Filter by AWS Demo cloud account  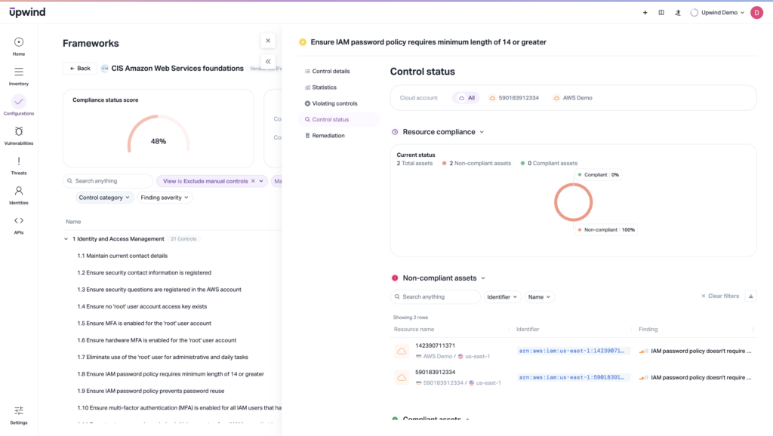572,98
